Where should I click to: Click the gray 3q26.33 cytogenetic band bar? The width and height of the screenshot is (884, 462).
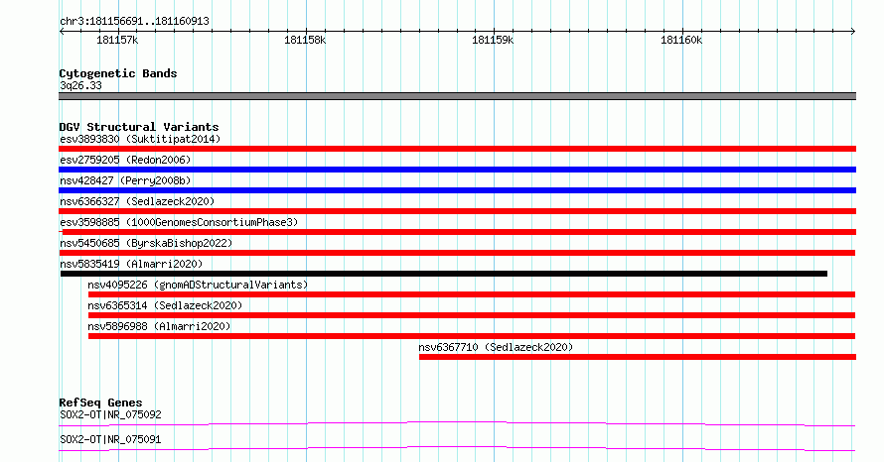click(457, 96)
